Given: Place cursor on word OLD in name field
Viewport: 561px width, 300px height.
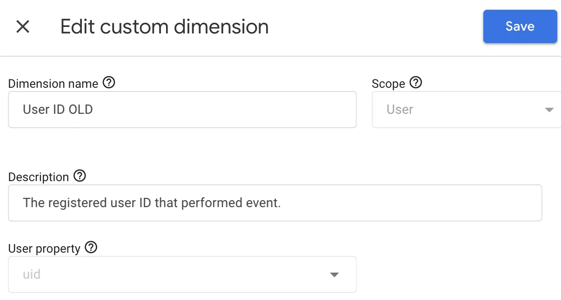Looking at the screenshot, I should click(80, 110).
